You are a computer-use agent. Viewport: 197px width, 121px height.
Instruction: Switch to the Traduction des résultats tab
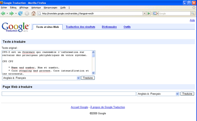[x=80, y=27]
